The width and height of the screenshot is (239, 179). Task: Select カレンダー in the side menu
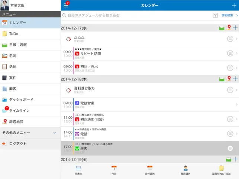pyautogui.click(x=30, y=23)
